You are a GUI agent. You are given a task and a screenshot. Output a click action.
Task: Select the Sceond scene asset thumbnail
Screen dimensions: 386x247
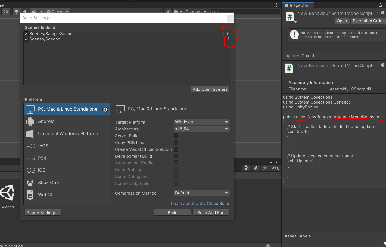point(7,193)
